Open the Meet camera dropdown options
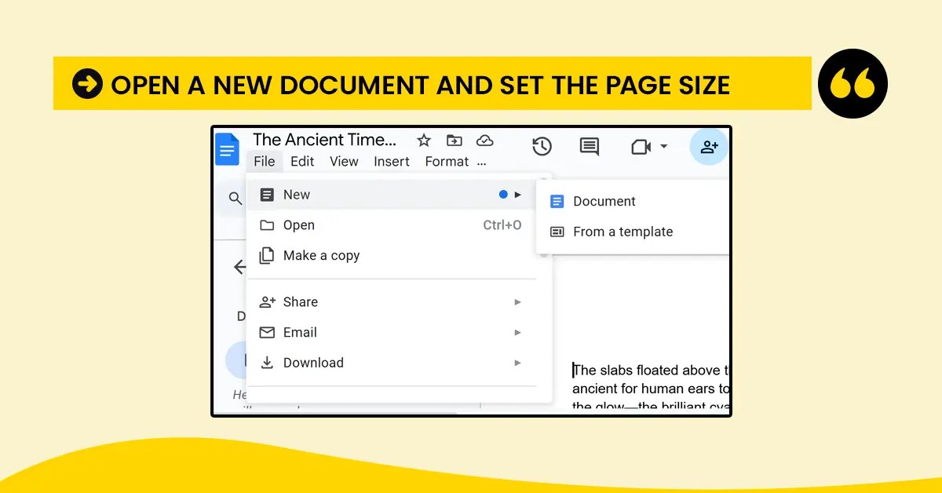Screen dimensions: 942x493 (663, 147)
